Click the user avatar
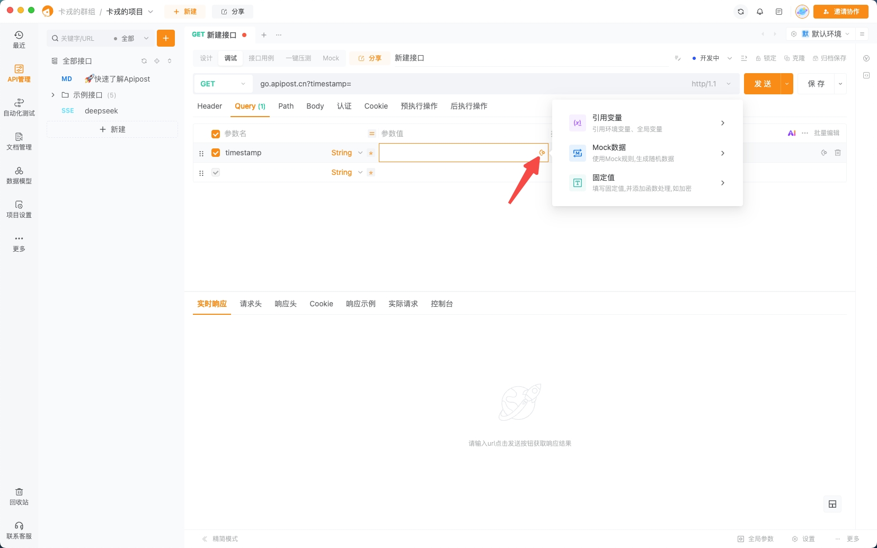Viewport: 877px width, 548px height. tap(802, 12)
